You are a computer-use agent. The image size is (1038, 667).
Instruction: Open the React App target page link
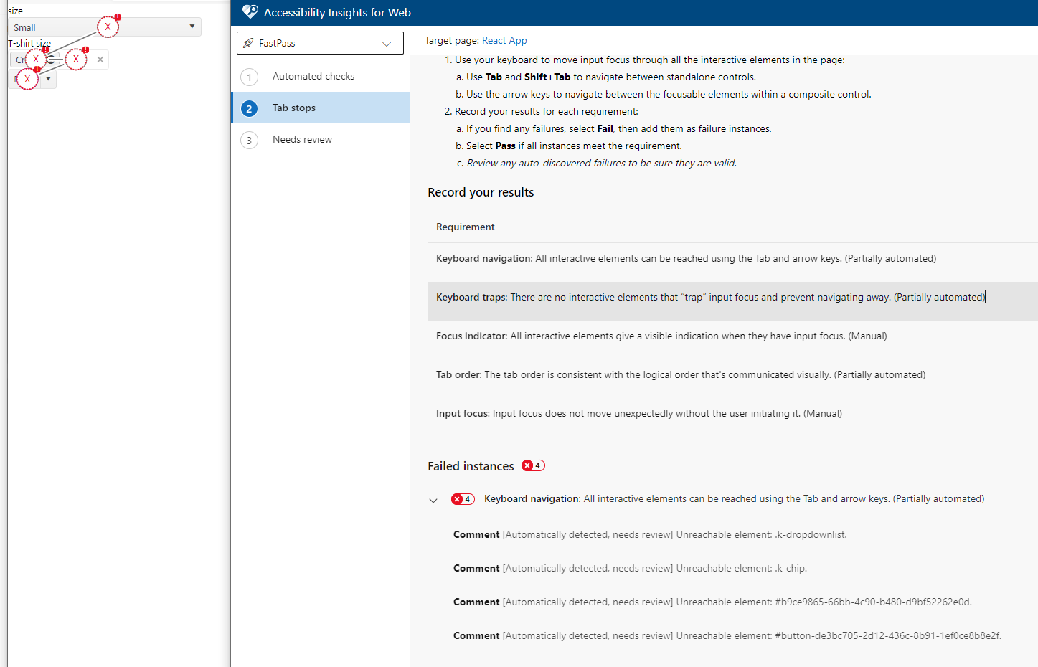click(x=504, y=41)
